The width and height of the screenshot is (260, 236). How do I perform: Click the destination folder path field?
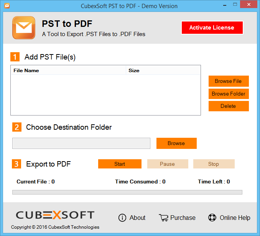point(81,144)
